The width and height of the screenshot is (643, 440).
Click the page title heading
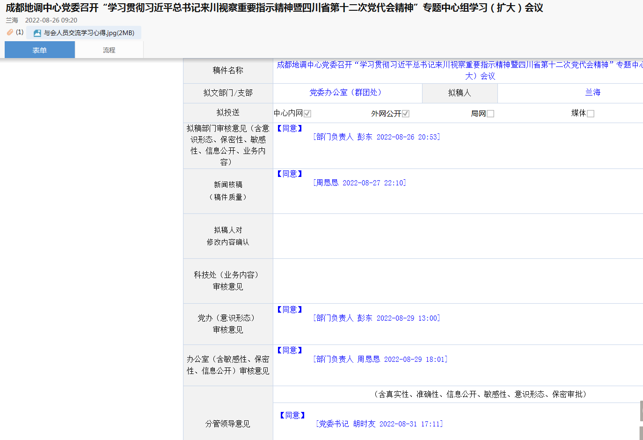pyautogui.click(x=274, y=8)
